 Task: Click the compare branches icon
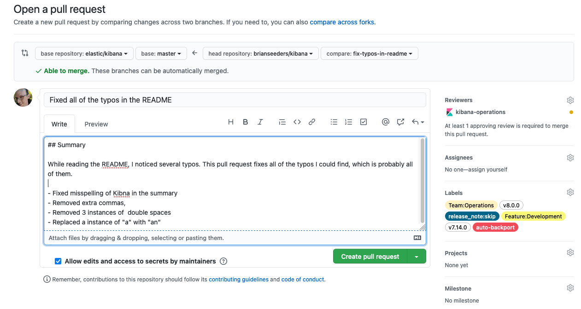tap(25, 53)
